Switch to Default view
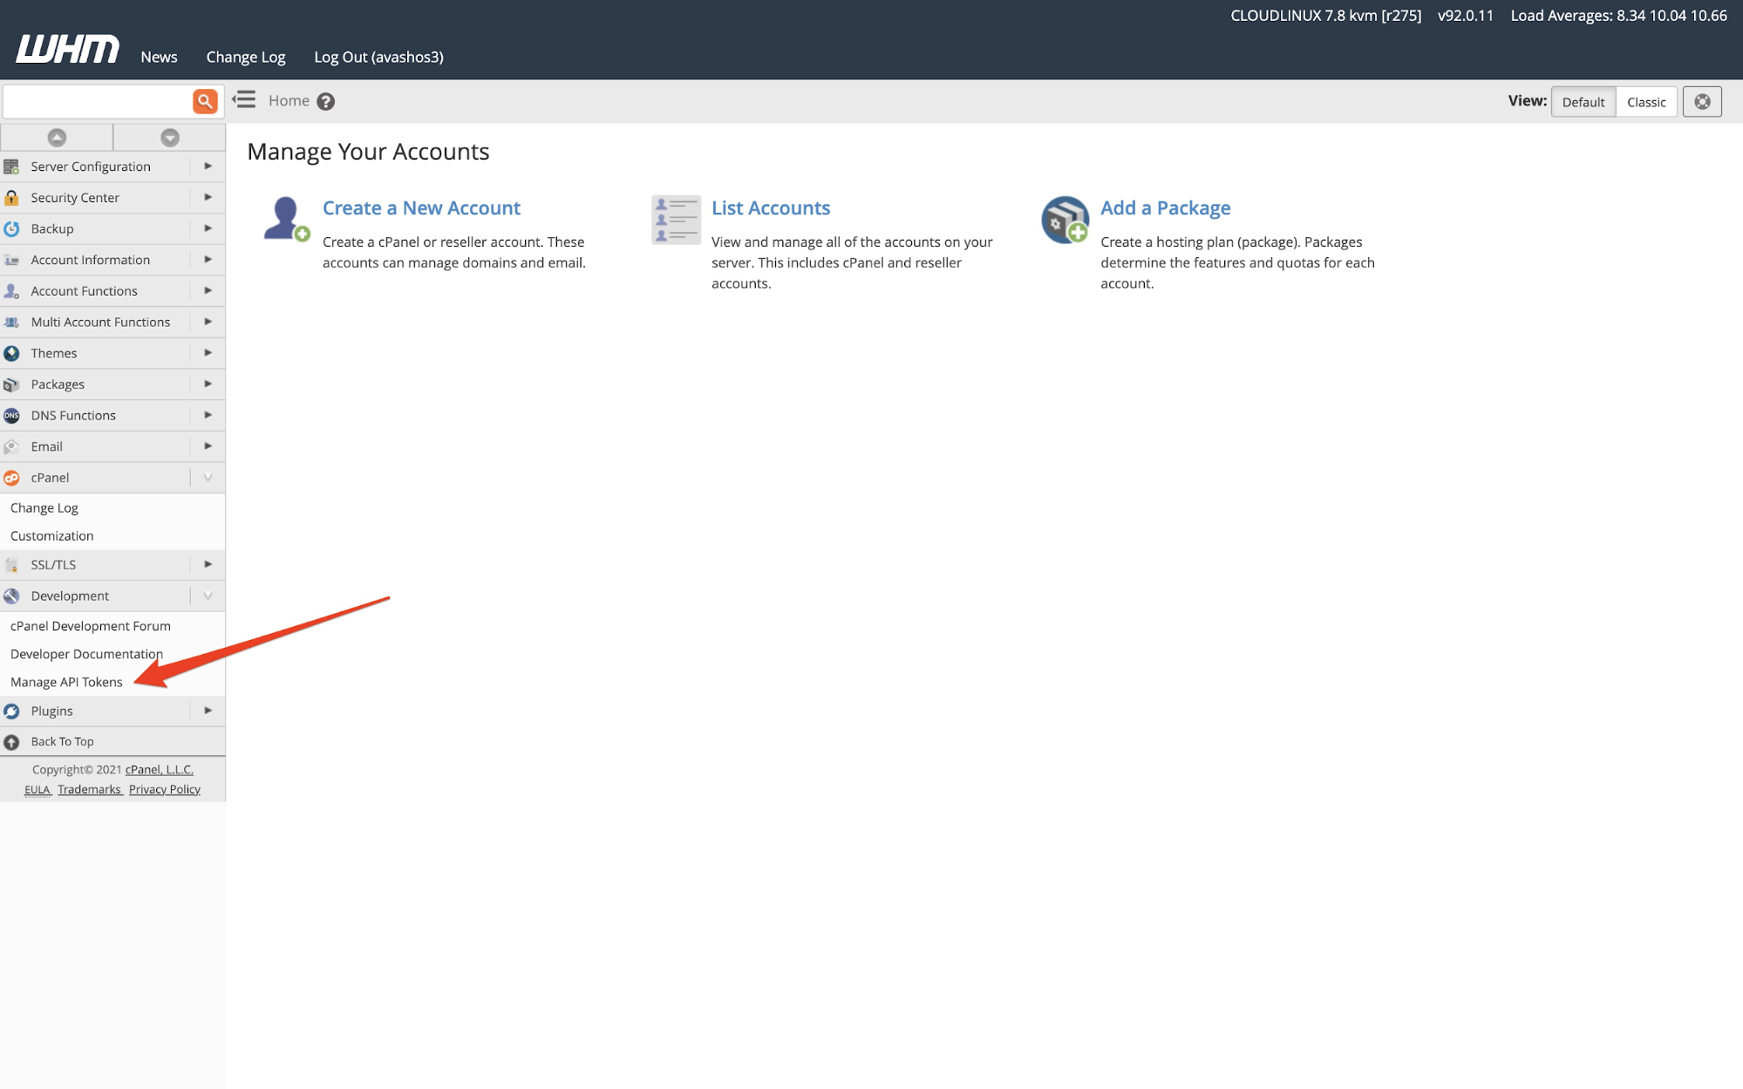 pyautogui.click(x=1583, y=102)
